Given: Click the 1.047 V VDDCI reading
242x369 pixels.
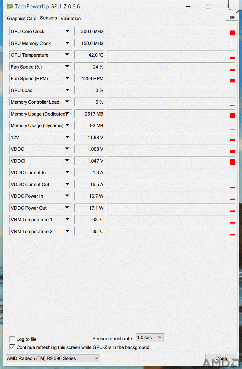Looking at the screenshot, I should coord(89,161).
